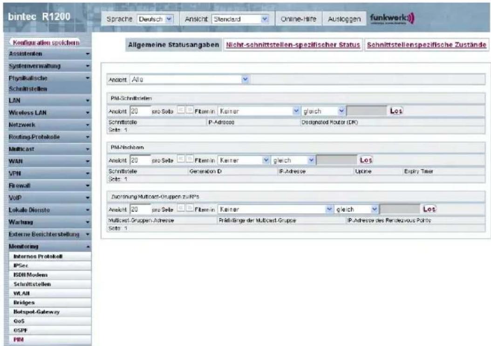The width and height of the screenshot is (491, 346).
Task: Open the Sprache language dropdown
Action: point(155,19)
